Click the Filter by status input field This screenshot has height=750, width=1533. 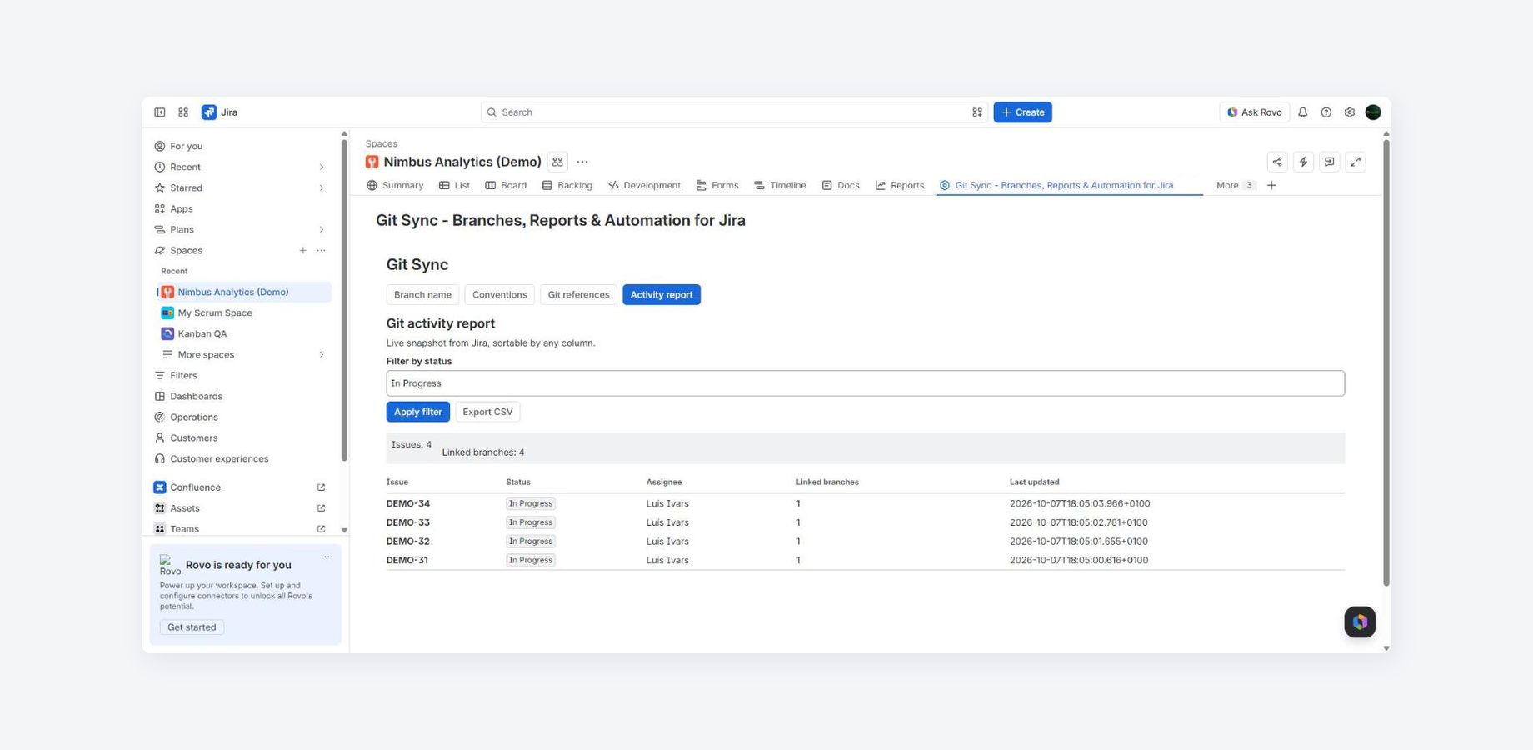(865, 383)
